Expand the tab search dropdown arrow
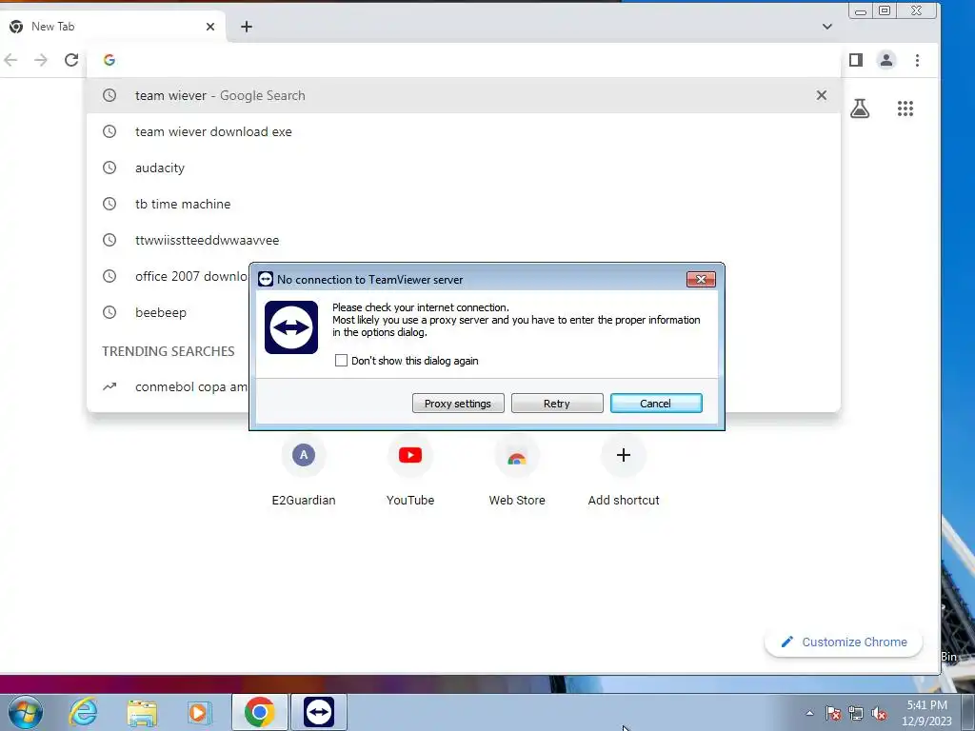Screen dimensions: 975x731 click(x=827, y=27)
